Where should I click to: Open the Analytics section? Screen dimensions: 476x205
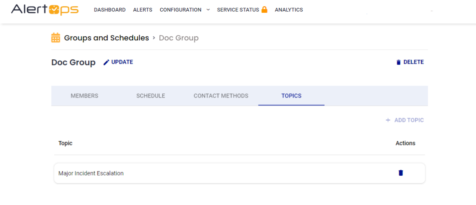click(289, 10)
